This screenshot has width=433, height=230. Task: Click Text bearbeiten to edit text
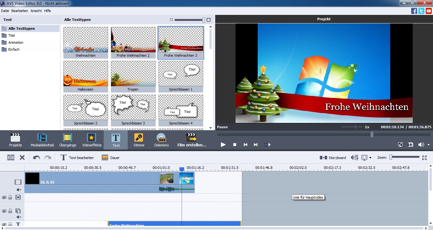click(77, 157)
